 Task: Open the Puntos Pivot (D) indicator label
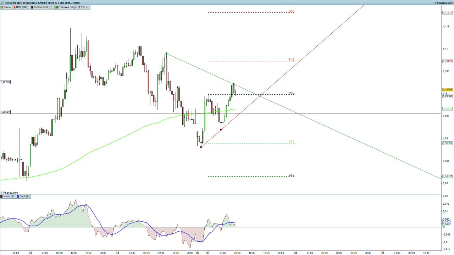pyautogui.click(x=41, y=7)
